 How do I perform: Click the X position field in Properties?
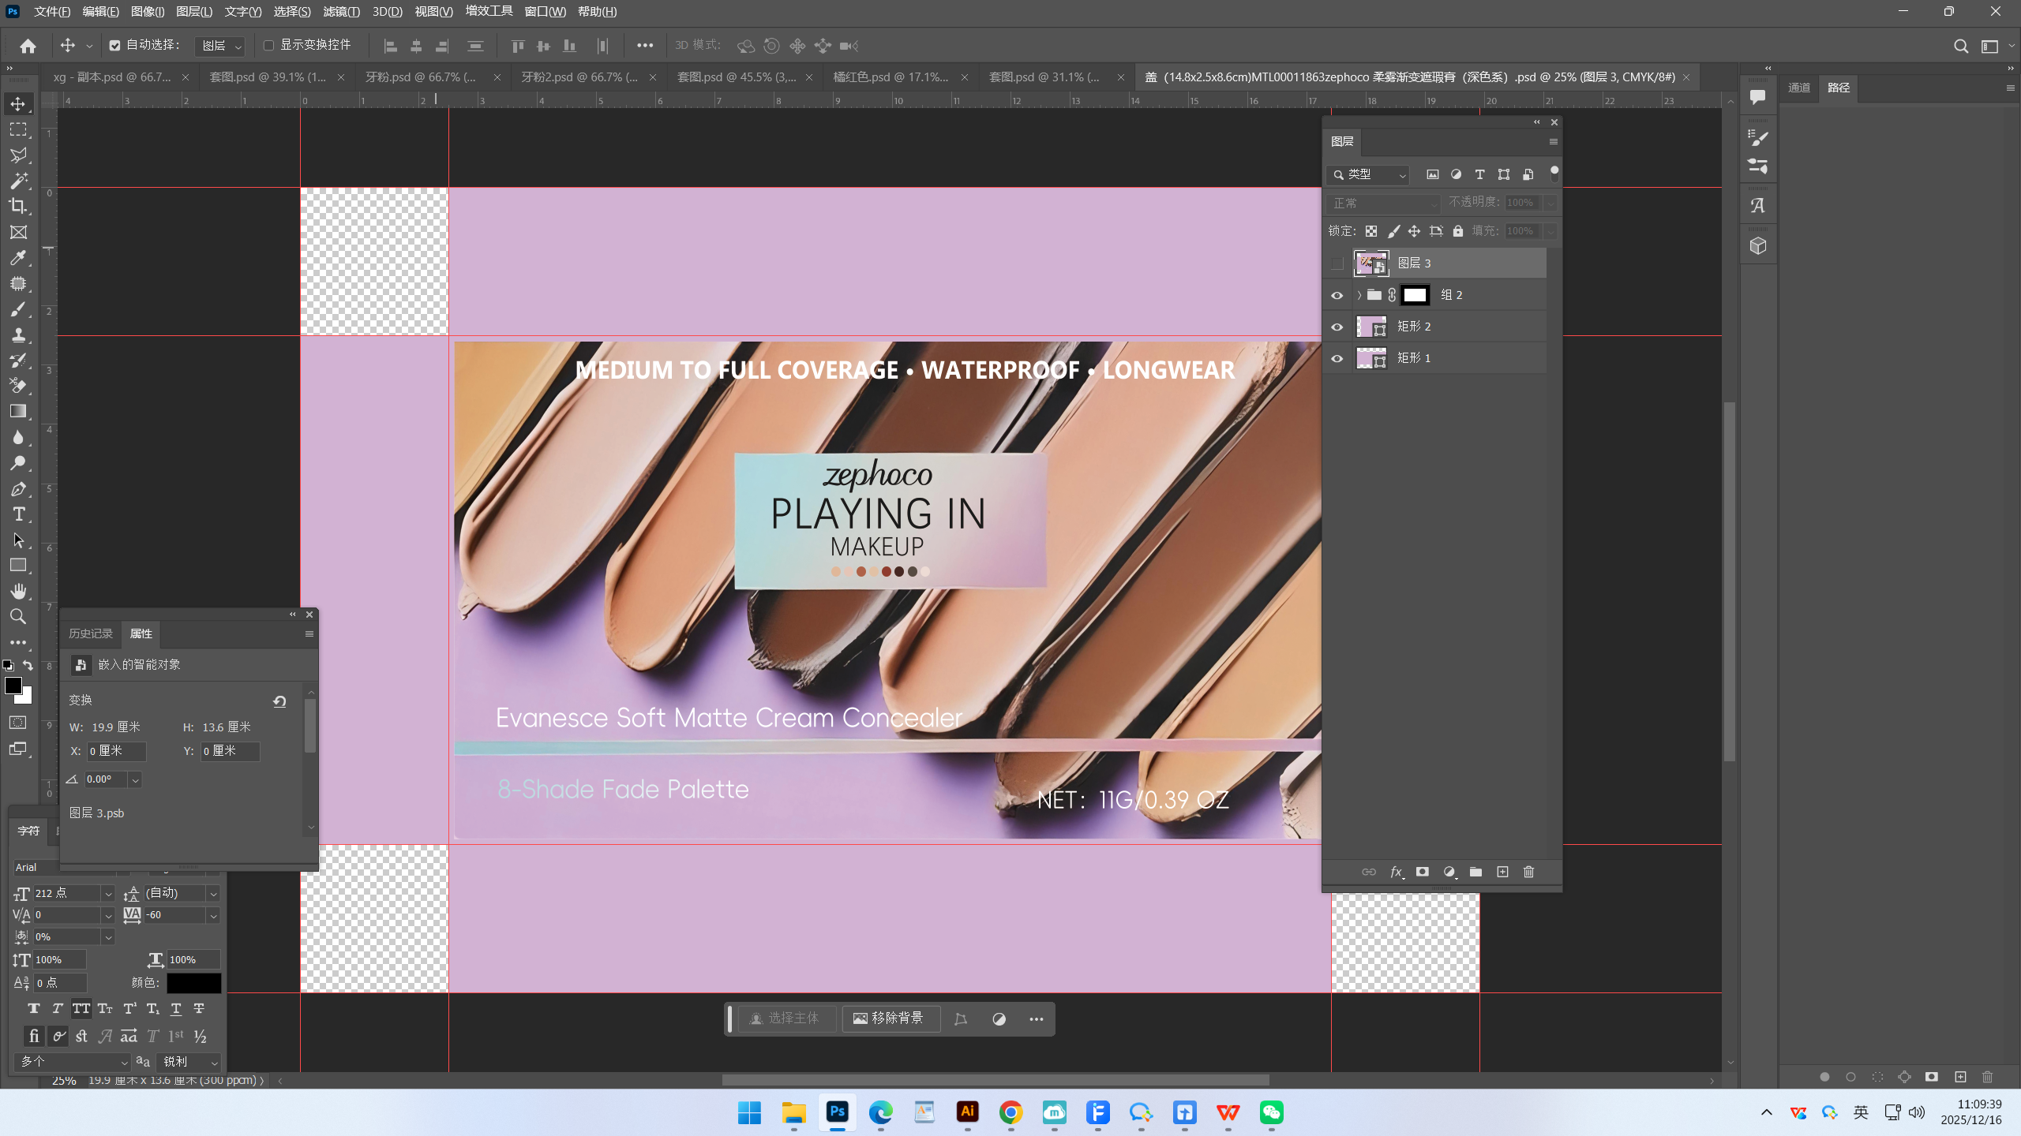pyautogui.click(x=117, y=751)
